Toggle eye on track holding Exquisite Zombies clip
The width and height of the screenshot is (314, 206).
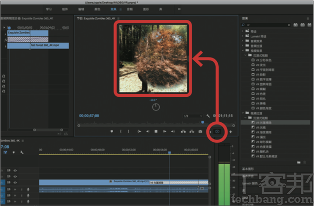(15, 182)
